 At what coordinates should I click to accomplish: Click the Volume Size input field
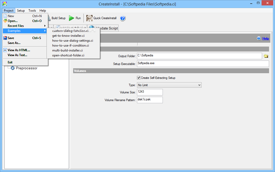point(150,92)
